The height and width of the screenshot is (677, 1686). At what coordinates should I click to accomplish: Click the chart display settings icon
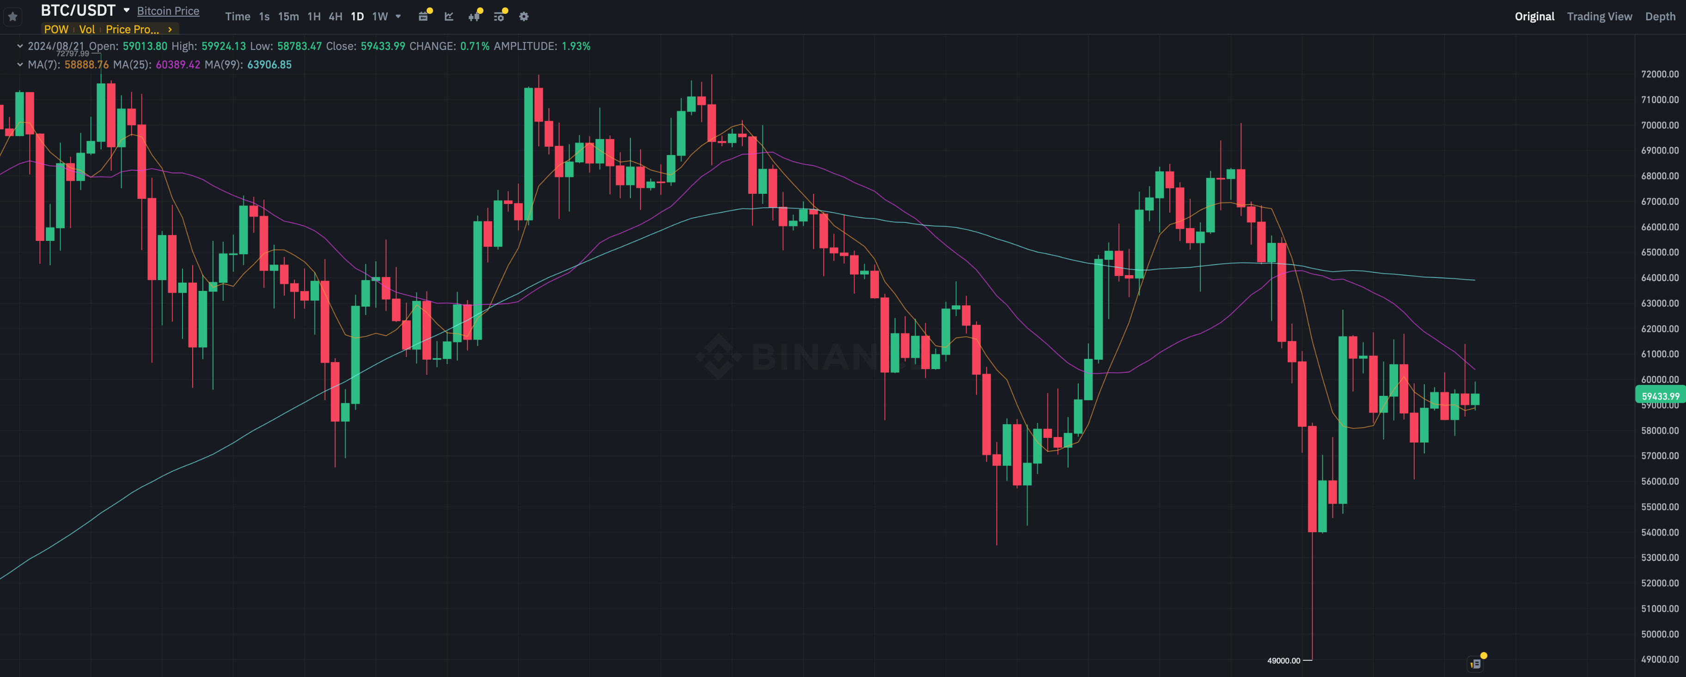click(x=499, y=16)
